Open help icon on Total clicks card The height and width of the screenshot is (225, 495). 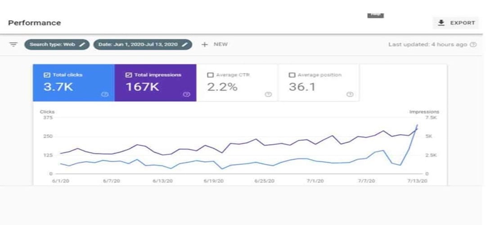tap(105, 94)
